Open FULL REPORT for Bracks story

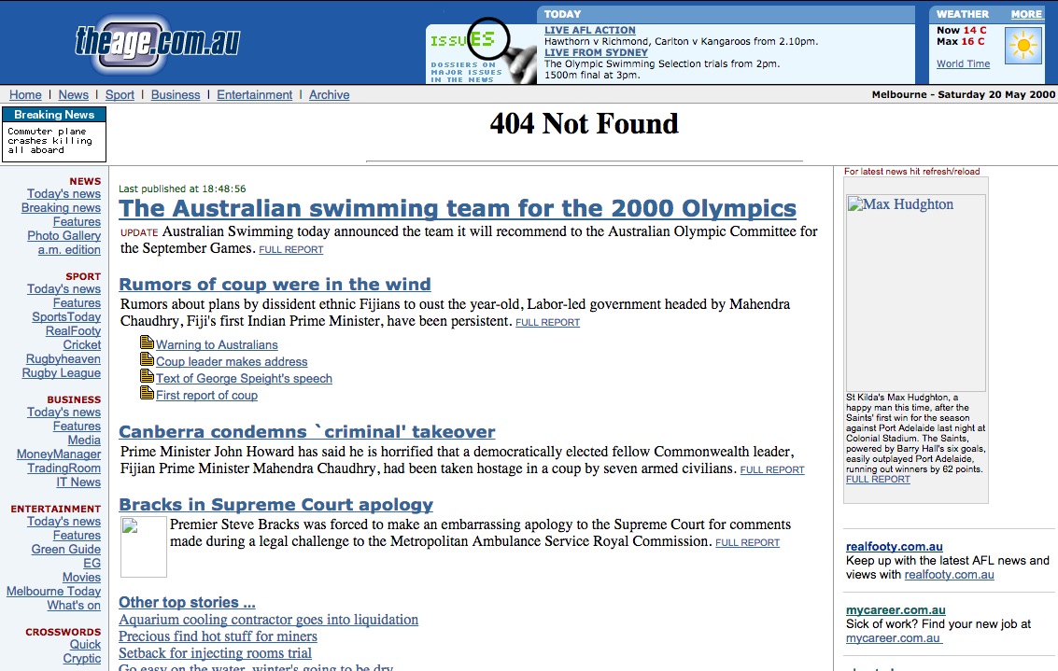(x=747, y=543)
